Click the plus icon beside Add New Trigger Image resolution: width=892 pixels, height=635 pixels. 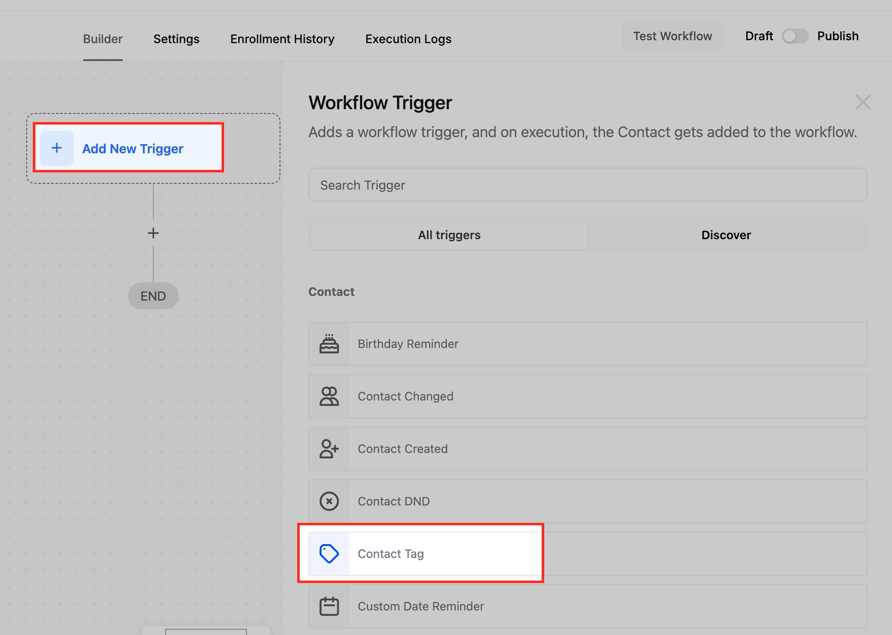[x=57, y=148]
